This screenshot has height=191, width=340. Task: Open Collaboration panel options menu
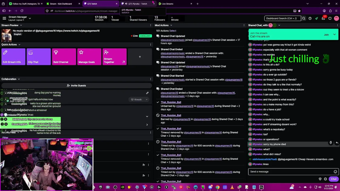(151, 79)
